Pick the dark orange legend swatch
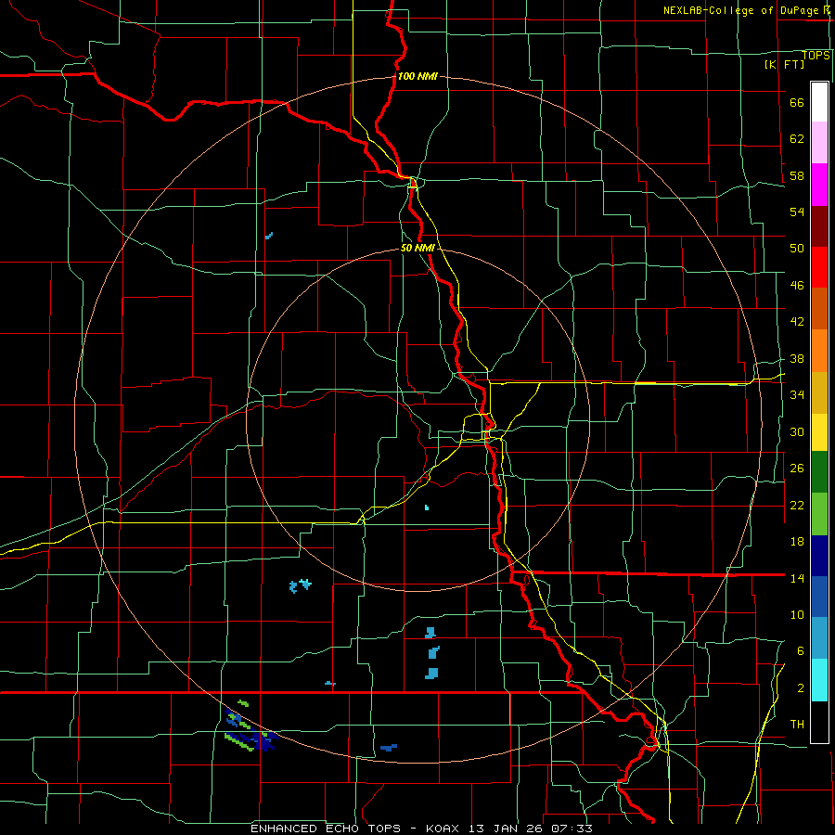 point(819,309)
